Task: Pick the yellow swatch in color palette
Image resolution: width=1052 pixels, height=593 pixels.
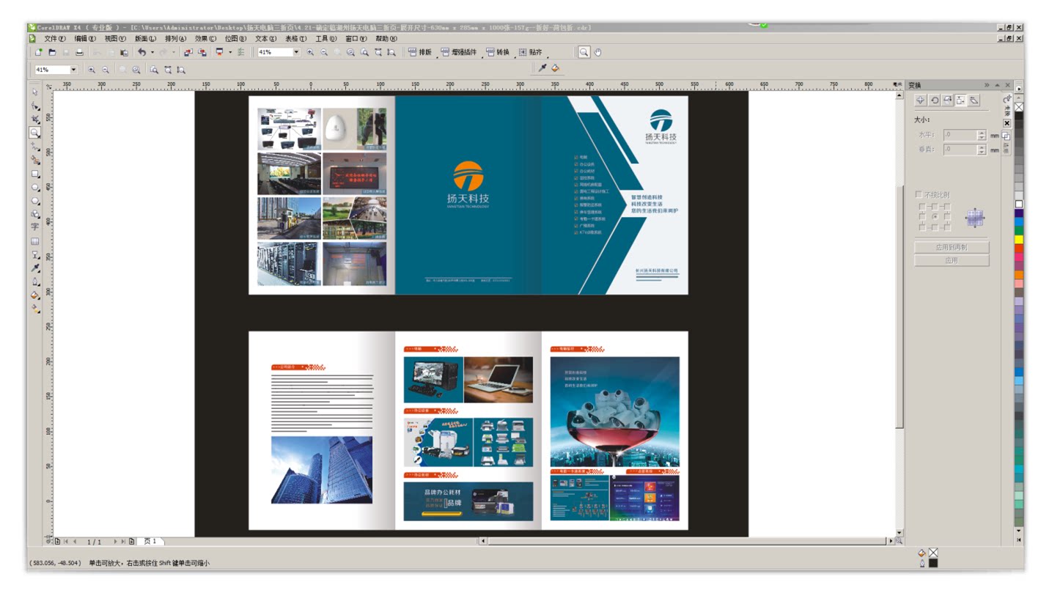Action: point(1019,240)
